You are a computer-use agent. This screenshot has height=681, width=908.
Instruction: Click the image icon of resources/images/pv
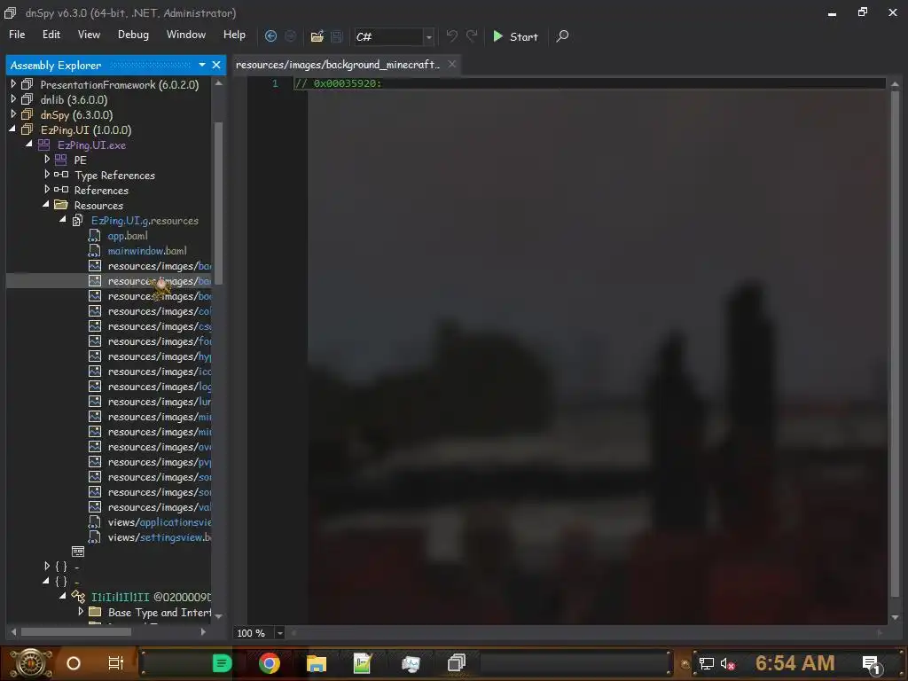point(94,461)
